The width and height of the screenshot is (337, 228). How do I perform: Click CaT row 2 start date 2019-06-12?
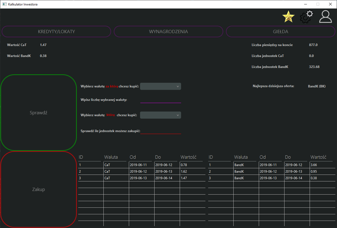pos(142,172)
